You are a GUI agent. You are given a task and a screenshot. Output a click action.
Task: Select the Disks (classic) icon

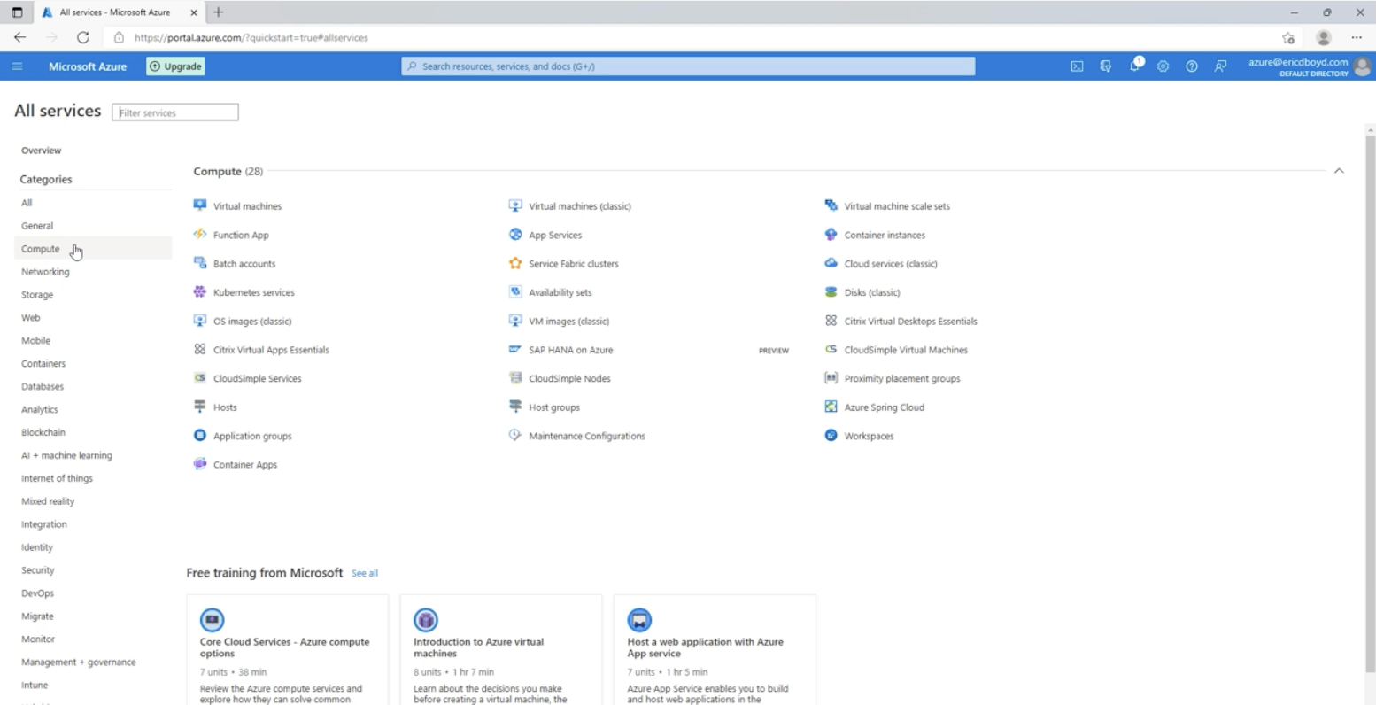click(x=831, y=292)
